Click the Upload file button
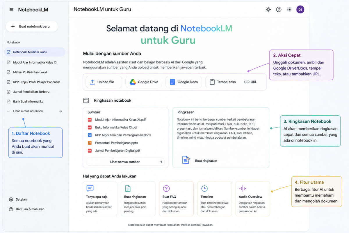The width and height of the screenshot is (349, 233). pyautogui.click(x=104, y=82)
